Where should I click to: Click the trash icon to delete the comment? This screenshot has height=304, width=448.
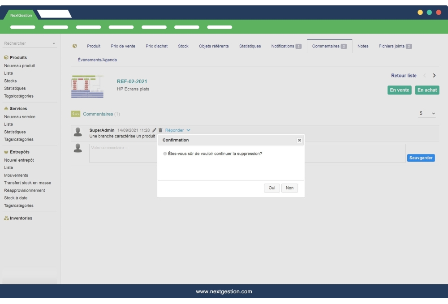tap(160, 130)
